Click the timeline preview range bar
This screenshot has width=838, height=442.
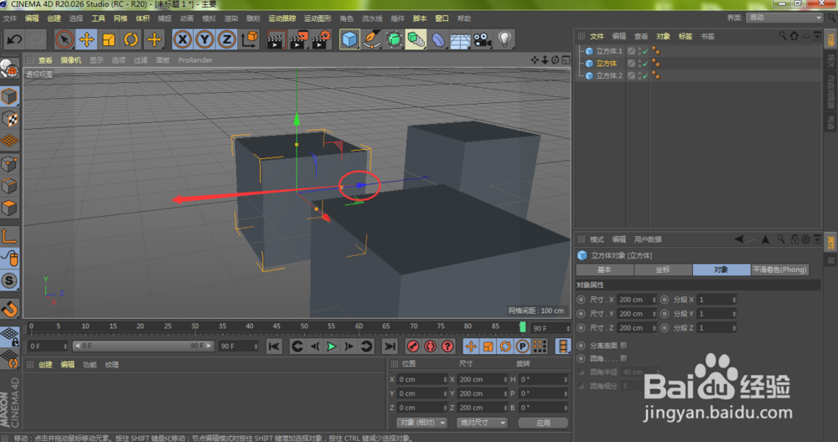tap(143, 346)
